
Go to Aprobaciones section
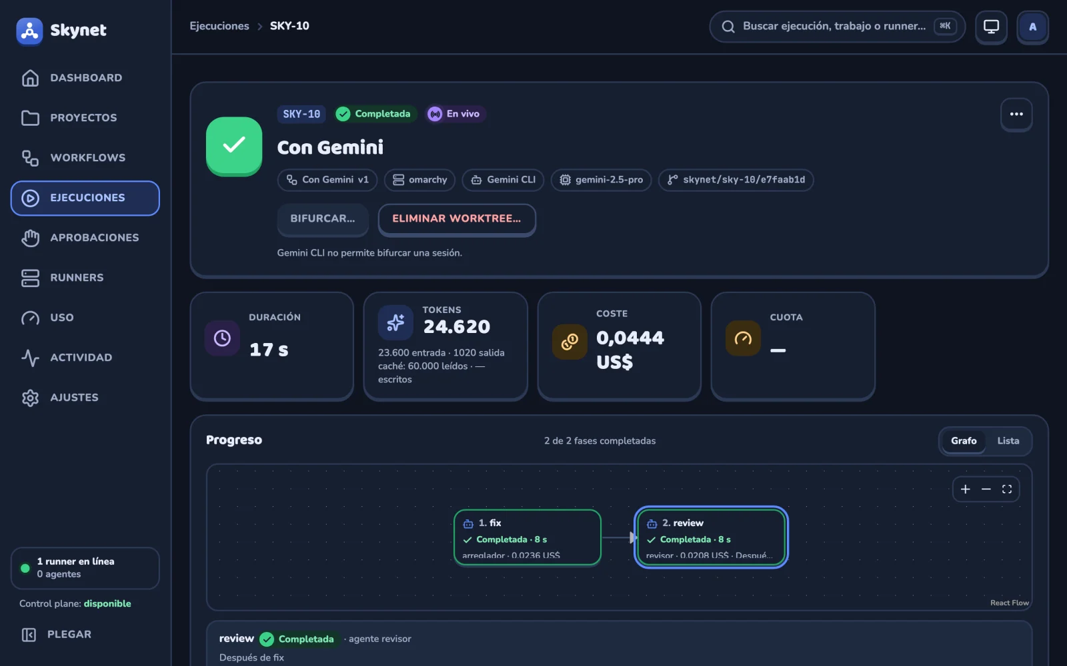coord(85,238)
